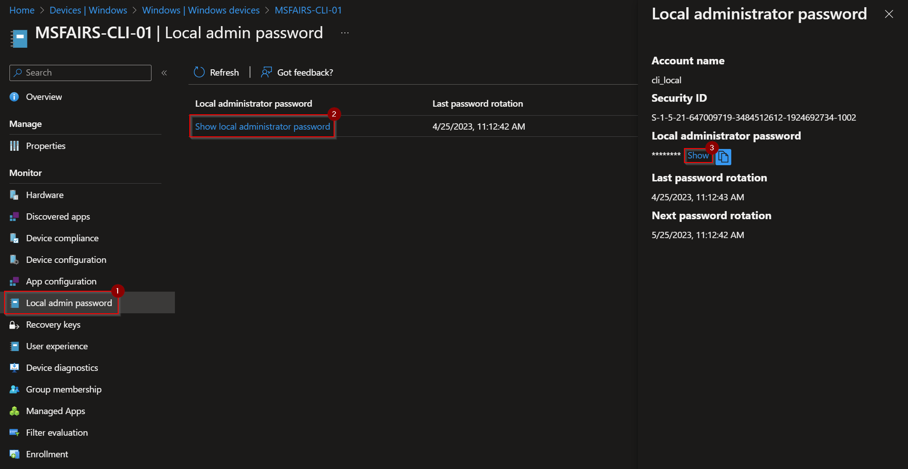Click the Group membership people icon

[14, 389]
